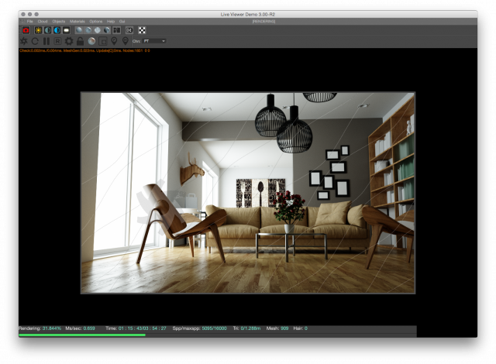Toggle the lock resolution padlock
496x364 pixels.
coord(81,41)
